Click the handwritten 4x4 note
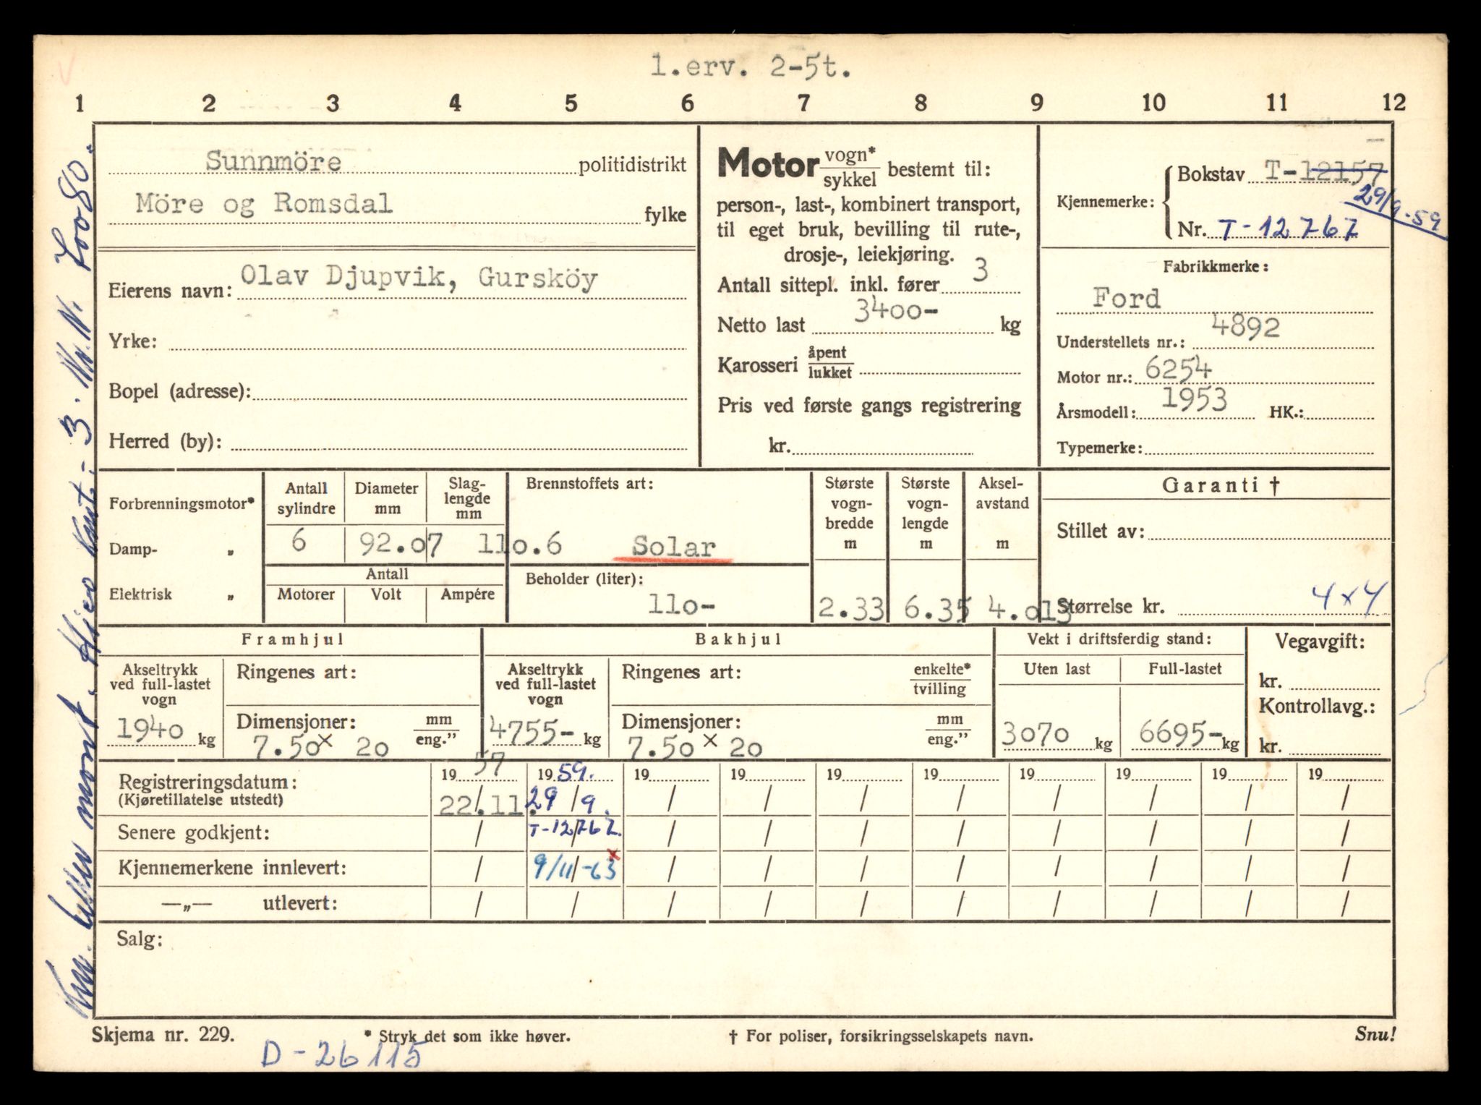The height and width of the screenshot is (1105, 1481). (x=1349, y=597)
